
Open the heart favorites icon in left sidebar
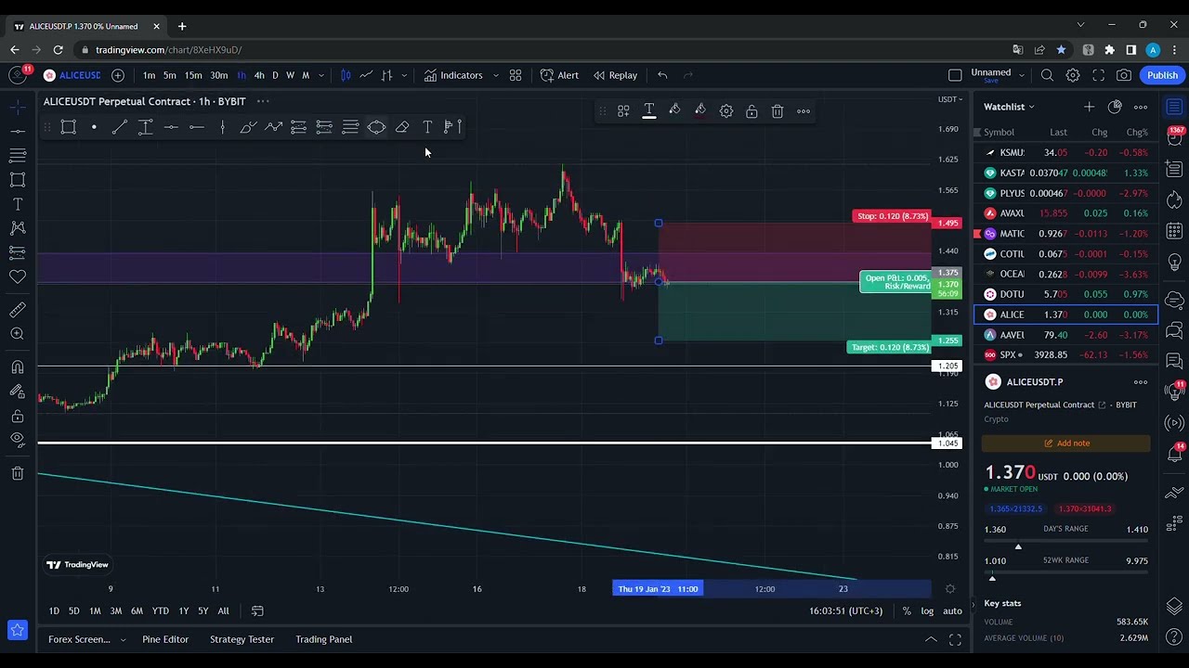pyautogui.click(x=18, y=276)
